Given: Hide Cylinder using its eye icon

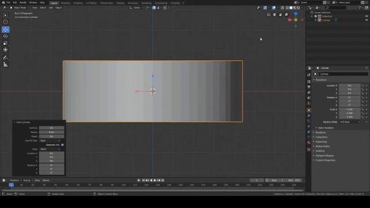Looking at the screenshot, I should [x=367, y=20].
